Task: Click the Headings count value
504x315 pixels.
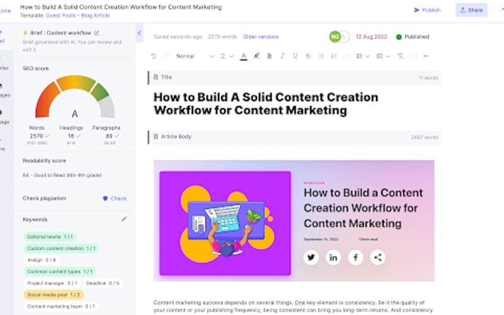Action: pos(71,136)
